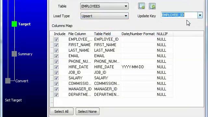Click the Select None button
This screenshot has height=117, width=208.
pyautogui.click(x=87, y=111)
